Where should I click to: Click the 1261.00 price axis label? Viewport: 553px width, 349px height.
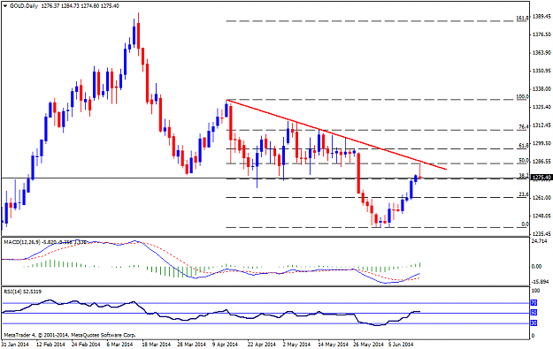[541, 197]
